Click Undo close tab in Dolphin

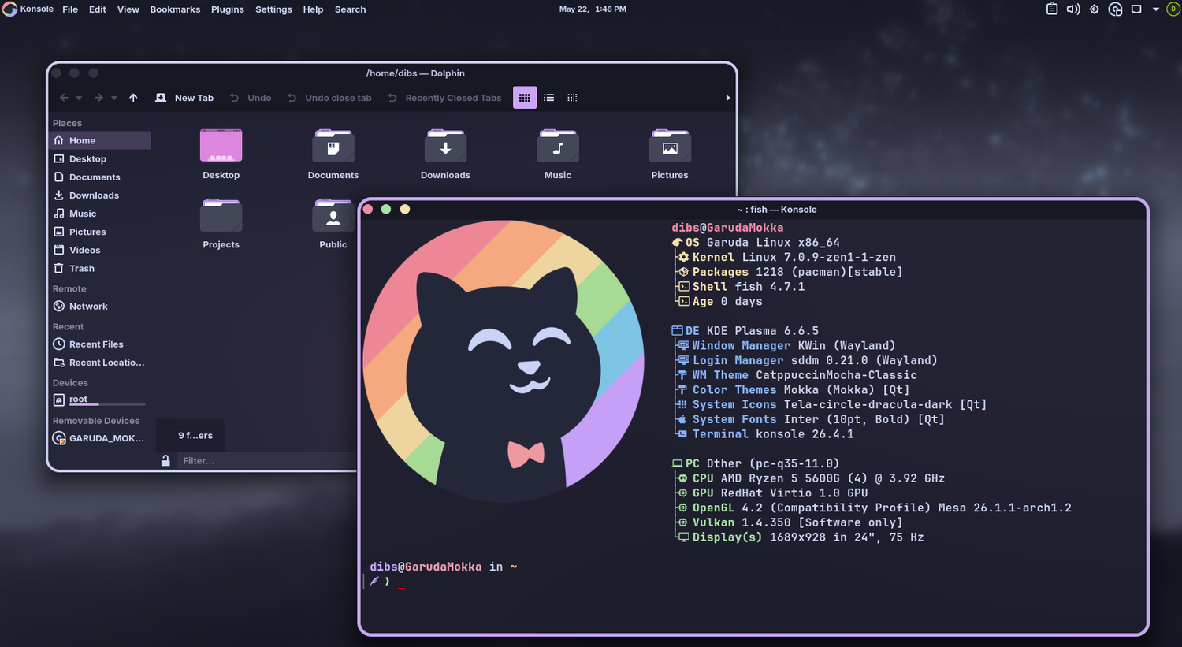pos(329,98)
